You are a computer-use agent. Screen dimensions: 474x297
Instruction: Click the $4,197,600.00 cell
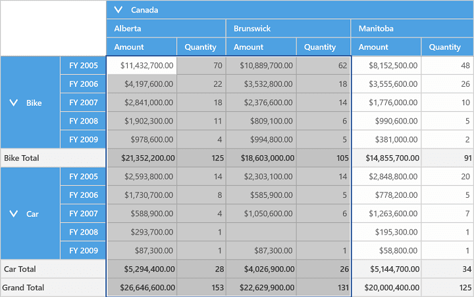click(x=142, y=84)
